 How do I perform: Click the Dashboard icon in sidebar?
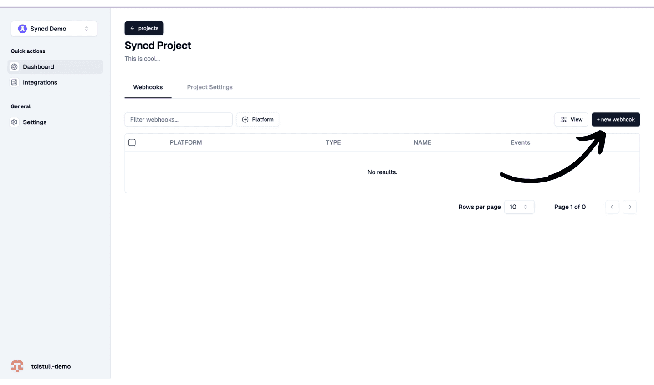15,67
